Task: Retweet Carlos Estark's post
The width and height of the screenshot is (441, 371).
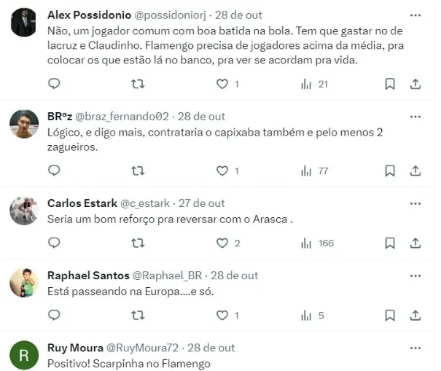Action: pyautogui.click(x=136, y=243)
